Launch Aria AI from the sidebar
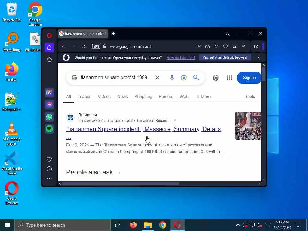 [49, 93]
